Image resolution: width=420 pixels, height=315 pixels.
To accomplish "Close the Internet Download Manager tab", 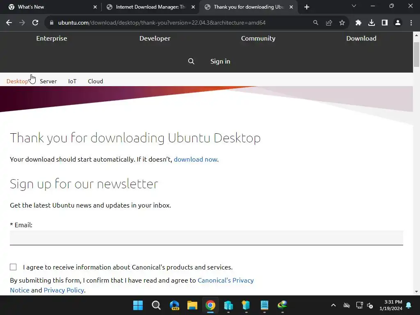I will click(193, 7).
